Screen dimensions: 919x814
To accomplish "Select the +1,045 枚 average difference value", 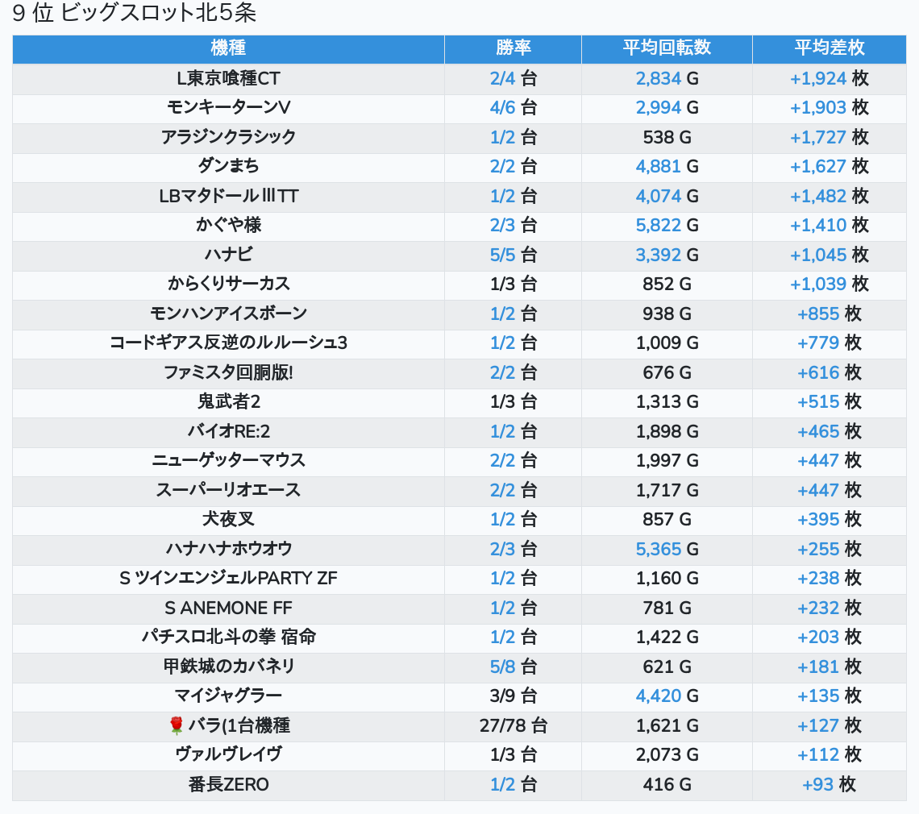I will [830, 255].
